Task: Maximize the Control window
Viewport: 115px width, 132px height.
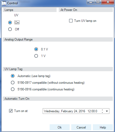Action: [x=98, y=2]
